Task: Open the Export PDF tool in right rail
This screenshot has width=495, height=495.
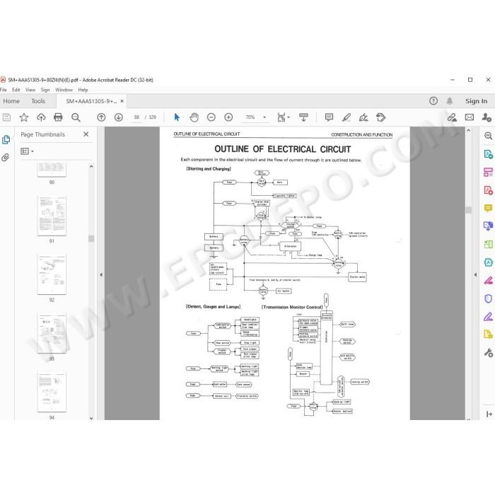Action: pyautogui.click(x=488, y=154)
